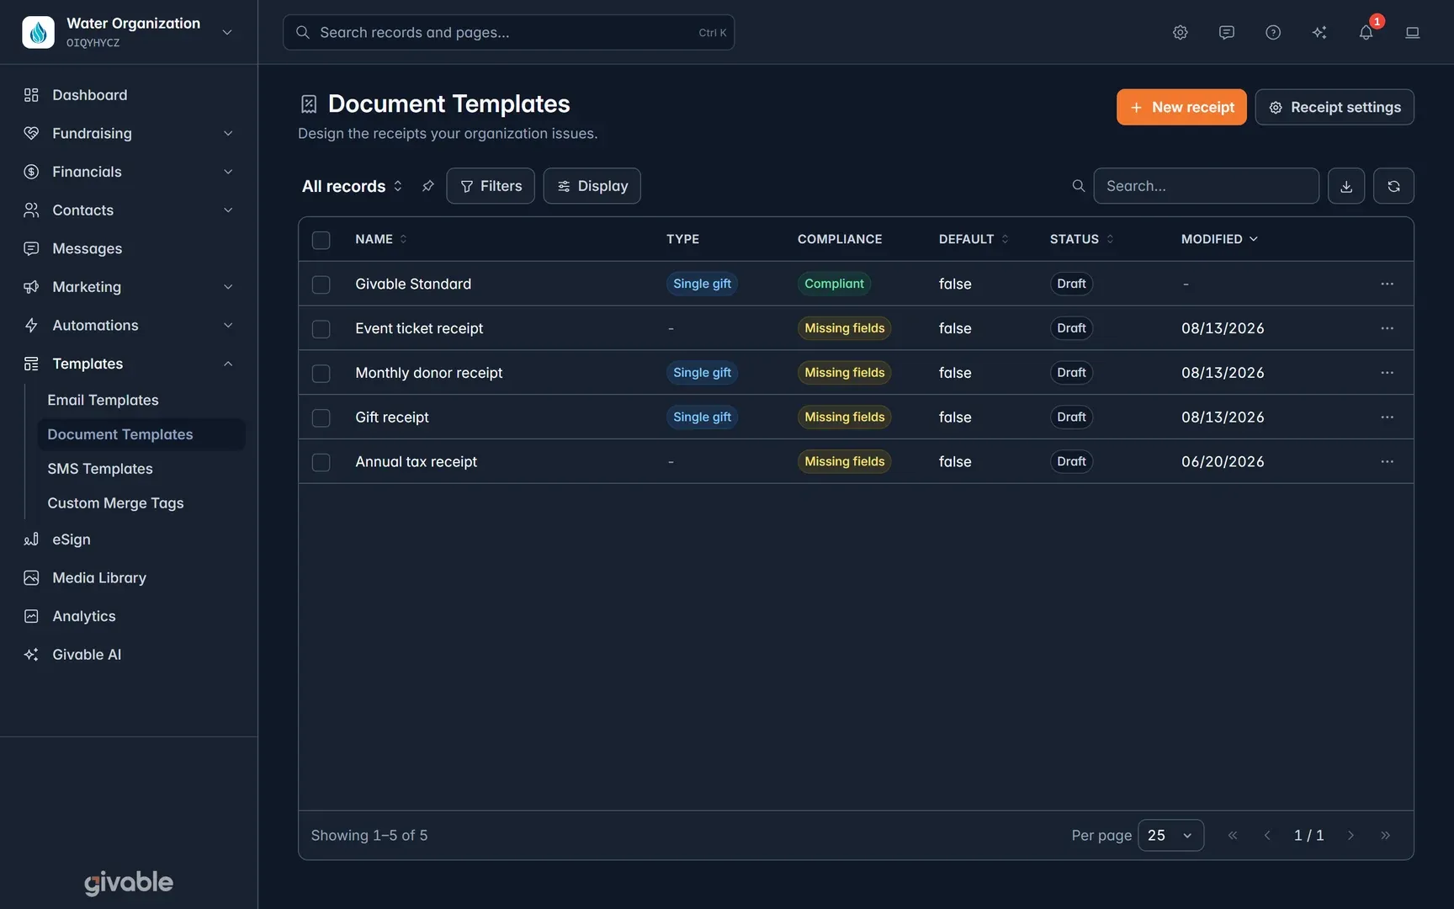Image resolution: width=1454 pixels, height=909 pixels.
Task: Click the Compliant badge on Givable Standard
Action: 833,284
